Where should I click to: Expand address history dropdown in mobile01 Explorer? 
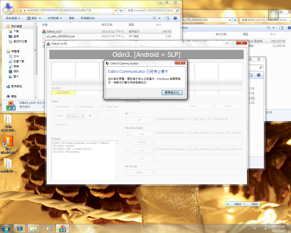click(x=116, y=10)
